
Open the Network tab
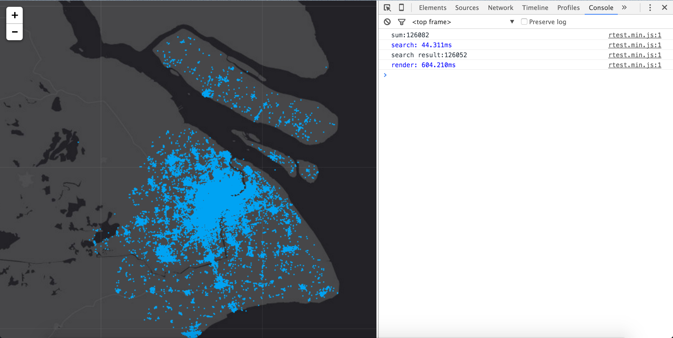point(500,8)
